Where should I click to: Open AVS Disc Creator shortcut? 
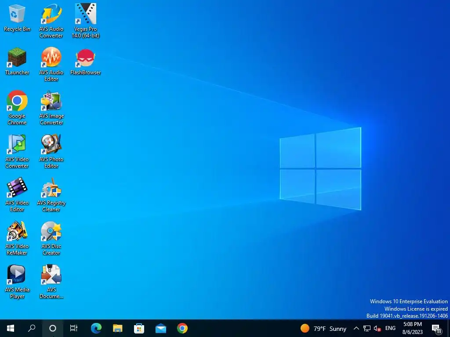point(51,238)
